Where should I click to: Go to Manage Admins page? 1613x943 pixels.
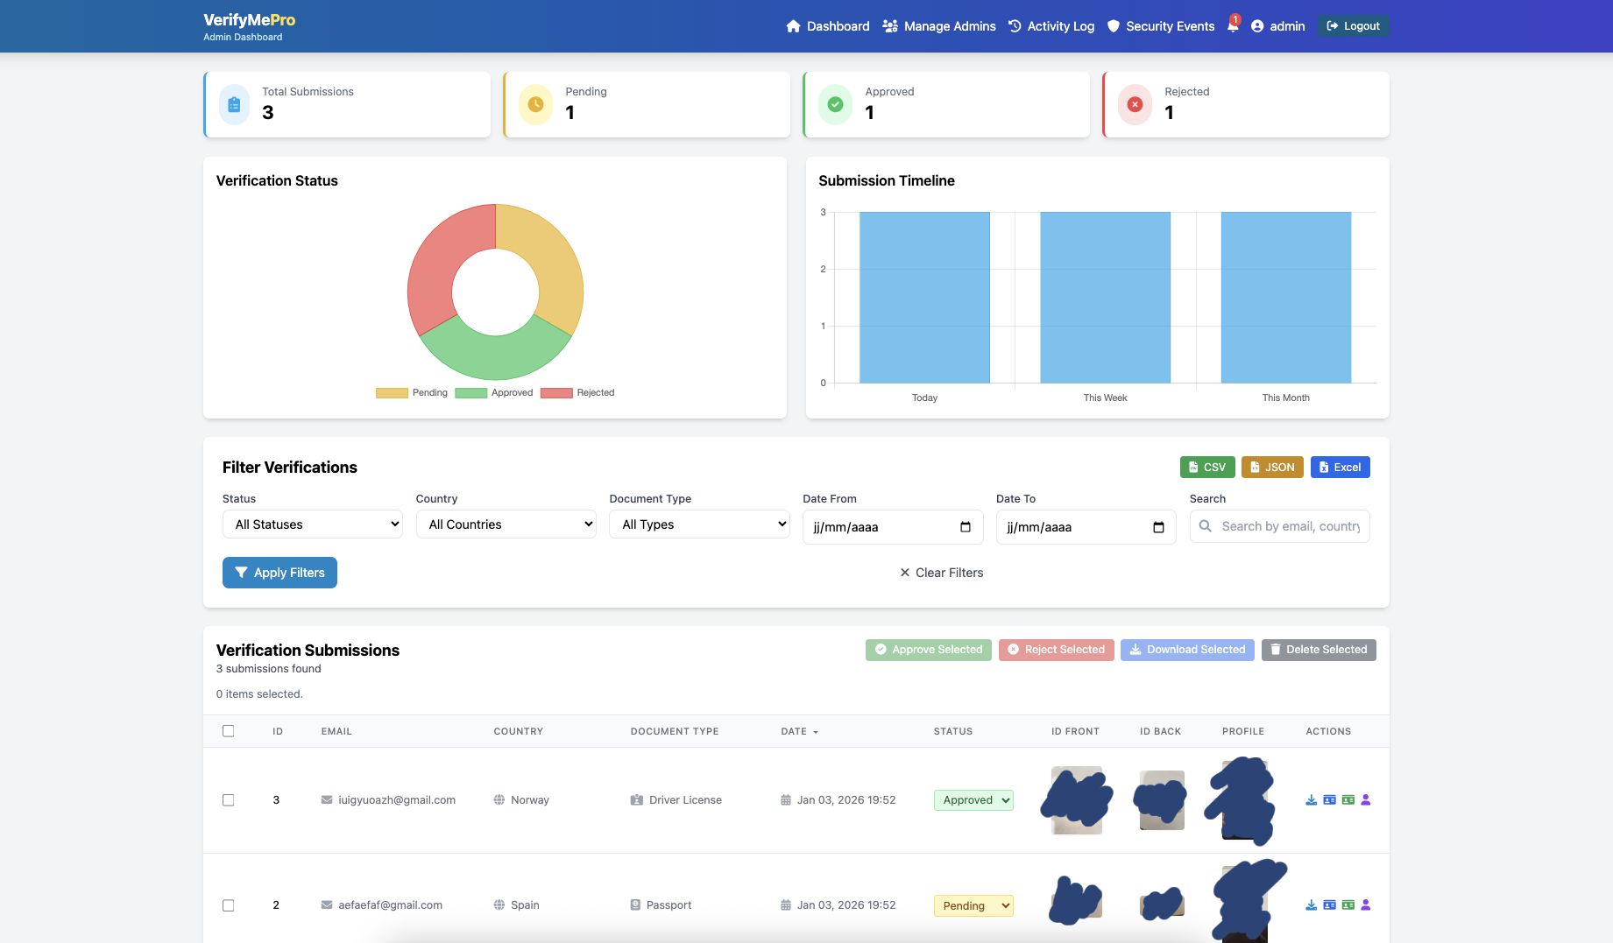coord(939,26)
